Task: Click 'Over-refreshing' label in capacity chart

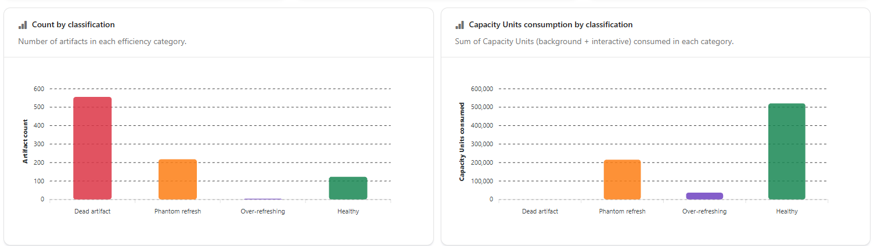Action: pyautogui.click(x=704, y=211)
